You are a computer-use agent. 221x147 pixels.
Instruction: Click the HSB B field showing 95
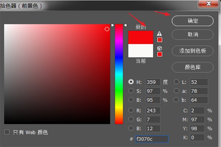[x=153, y=100]
